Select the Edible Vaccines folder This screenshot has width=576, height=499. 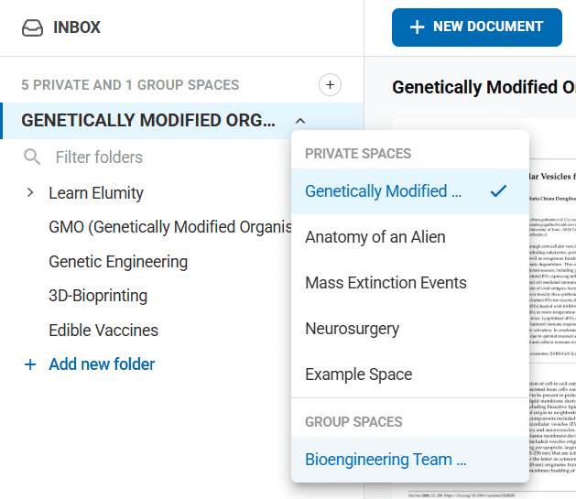[103, 331]
